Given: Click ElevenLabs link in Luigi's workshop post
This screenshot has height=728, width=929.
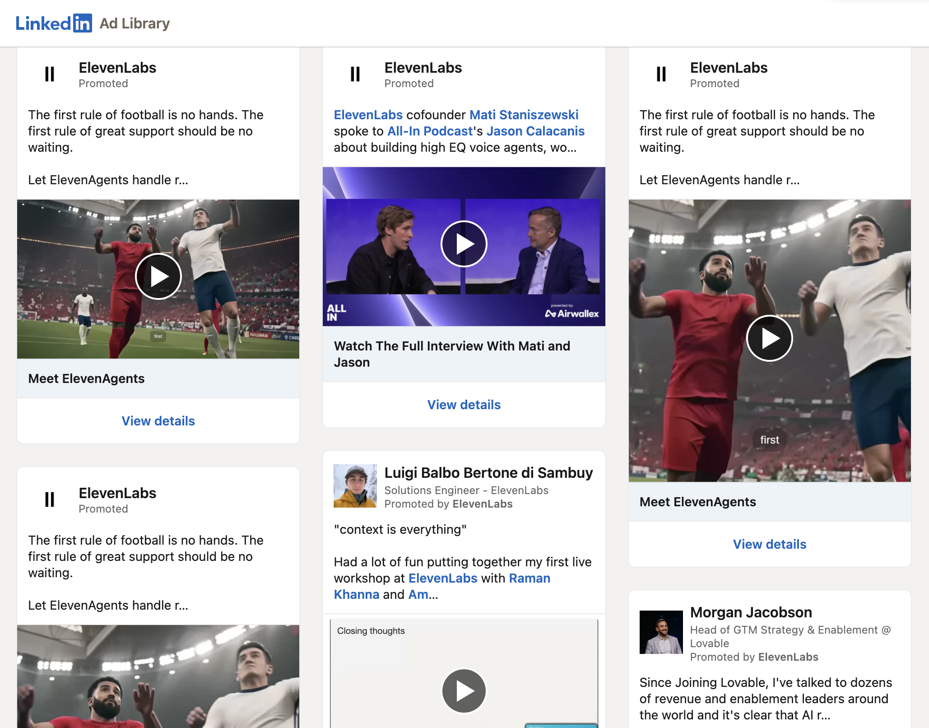Looking at the screenshot, I should [x=443, y=578].
